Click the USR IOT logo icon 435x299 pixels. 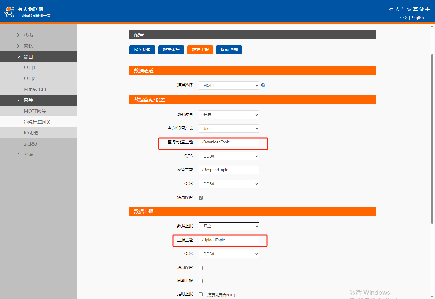[9, 12]
